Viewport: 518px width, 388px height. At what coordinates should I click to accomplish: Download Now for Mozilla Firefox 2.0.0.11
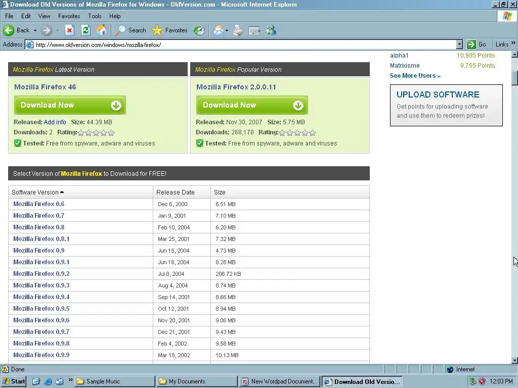coord(252,105)
